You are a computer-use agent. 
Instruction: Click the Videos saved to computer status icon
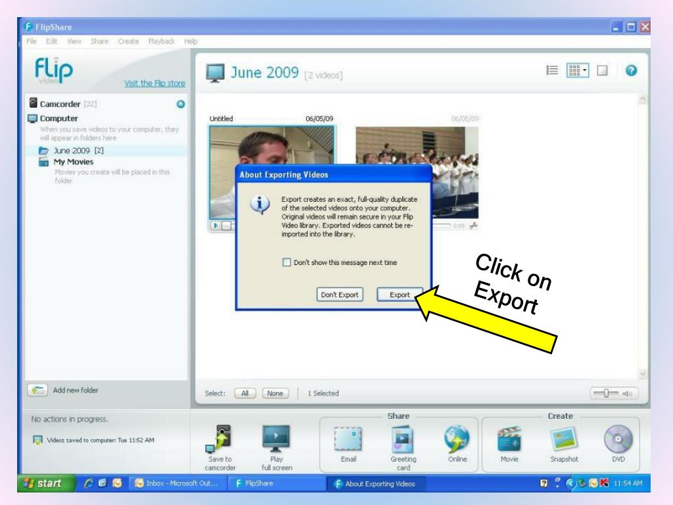[x=37, y=440]
